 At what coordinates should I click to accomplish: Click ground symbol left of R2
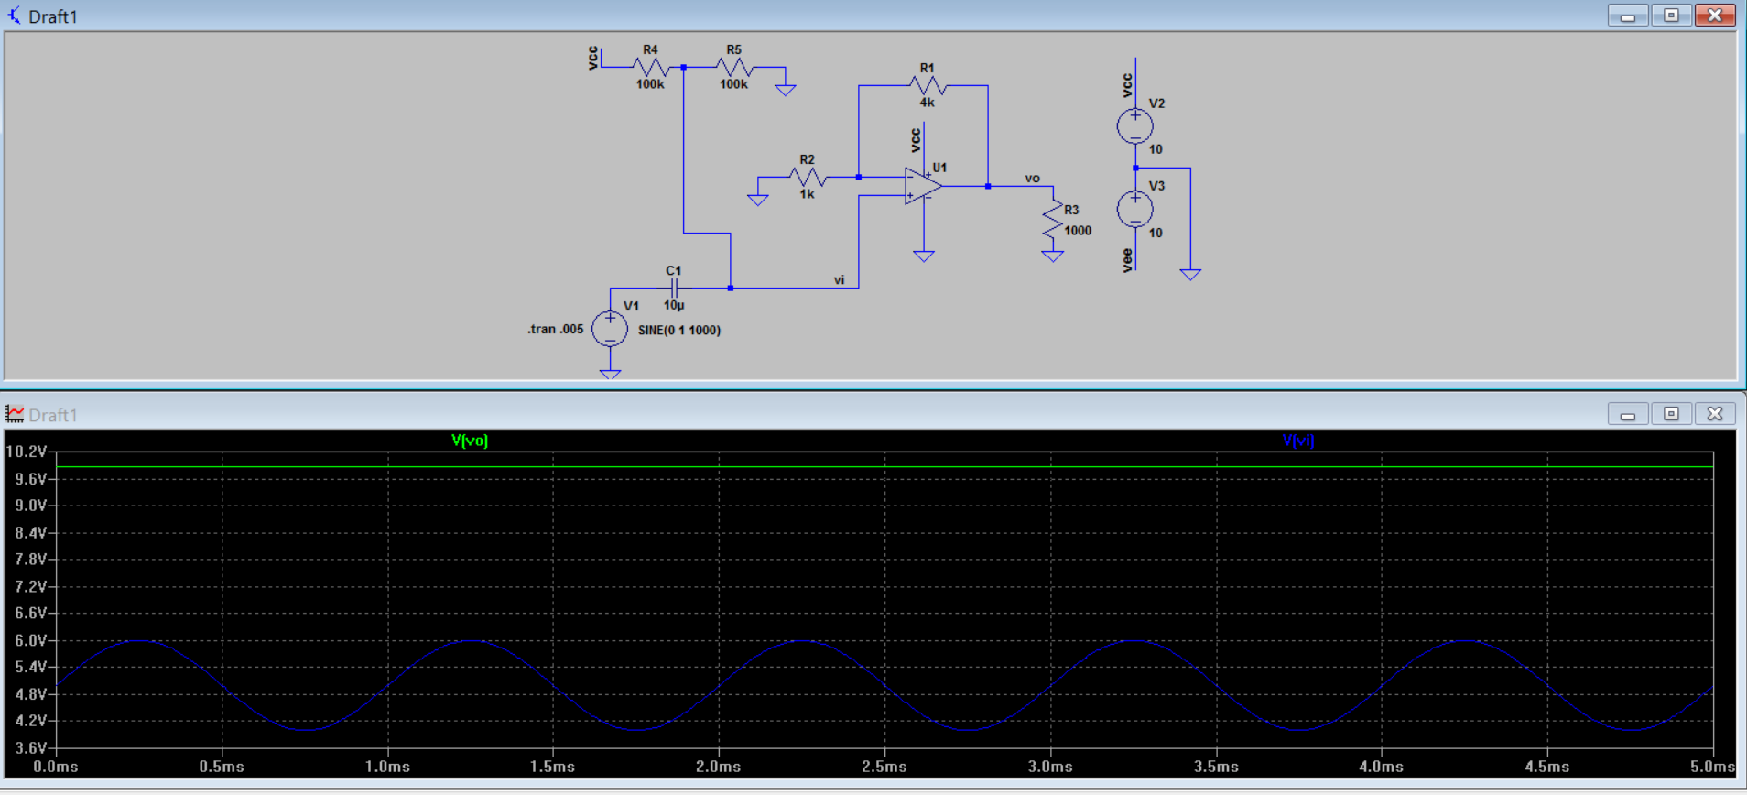point(758,199)
